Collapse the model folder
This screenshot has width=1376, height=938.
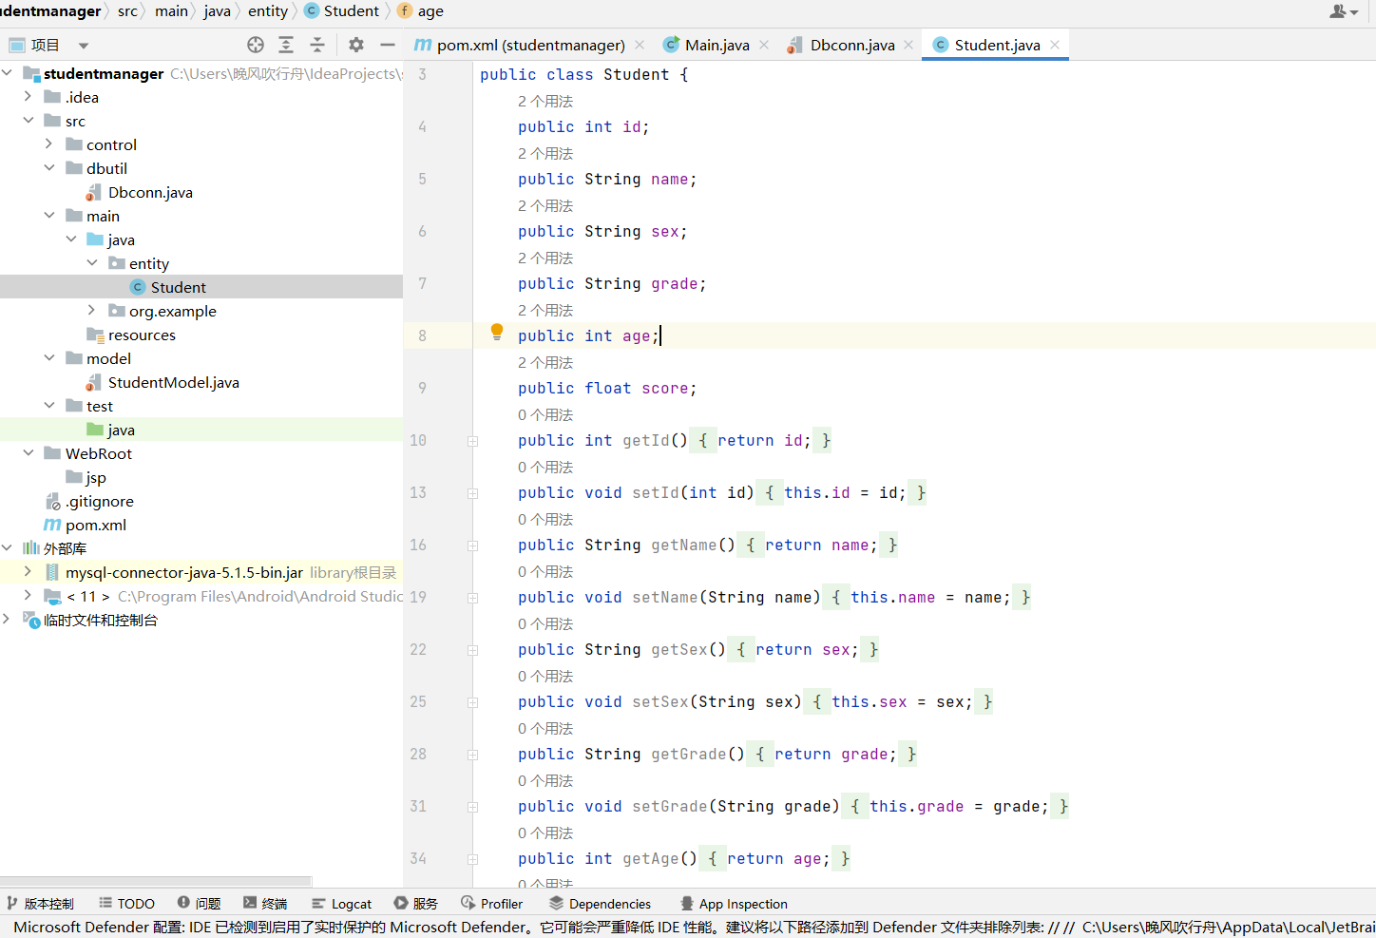49,357
